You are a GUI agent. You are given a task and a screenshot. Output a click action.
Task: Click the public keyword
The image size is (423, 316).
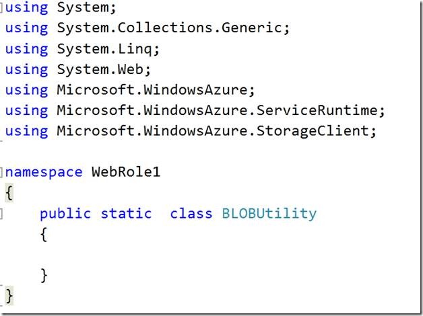pyautogui.click(x=65, y=214)
